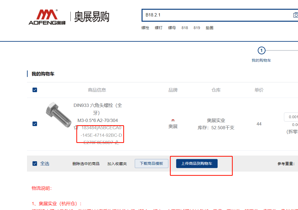298x210 pixels.
Task: Click the 螺母 quick search link
Action: (x=172, y=28)
